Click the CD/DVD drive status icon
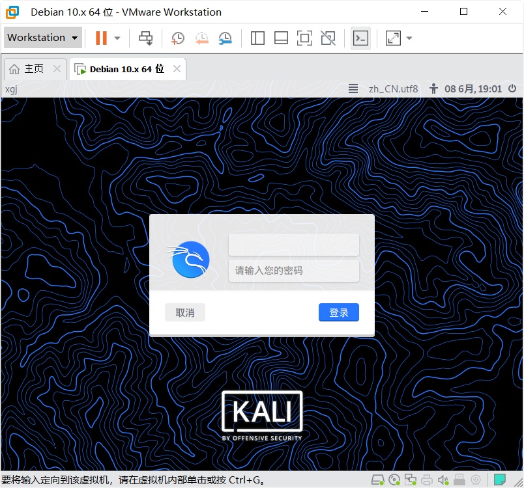The image size is (524, 488). pyautogui.click(x=394, y=480)
